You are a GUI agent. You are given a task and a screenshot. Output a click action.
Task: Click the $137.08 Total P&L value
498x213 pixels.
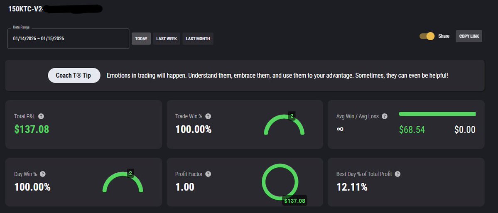point(32,129)
